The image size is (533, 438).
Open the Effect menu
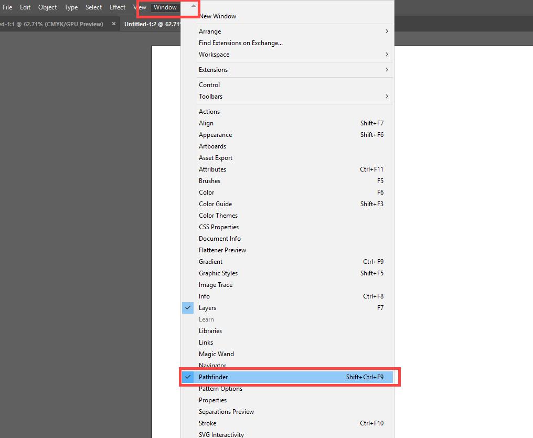118,7
